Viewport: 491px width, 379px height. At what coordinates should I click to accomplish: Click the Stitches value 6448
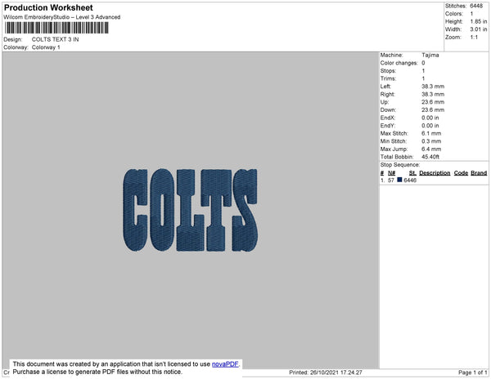point(476,6)
